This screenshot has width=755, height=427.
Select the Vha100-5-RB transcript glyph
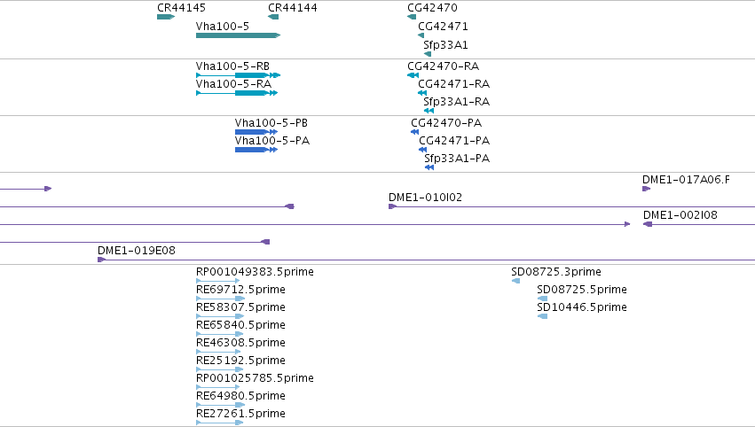pyautogui.click(x=238, y=75)
